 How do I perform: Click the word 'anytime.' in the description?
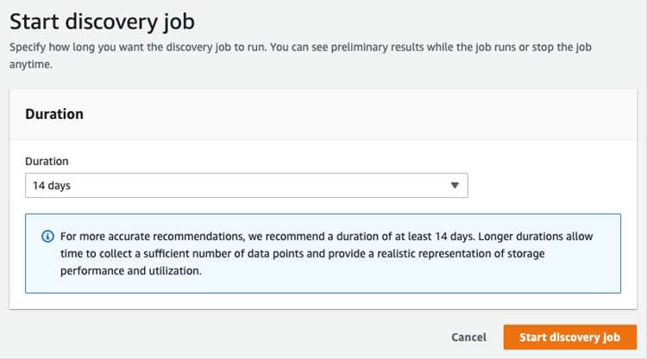coord(31,65)
